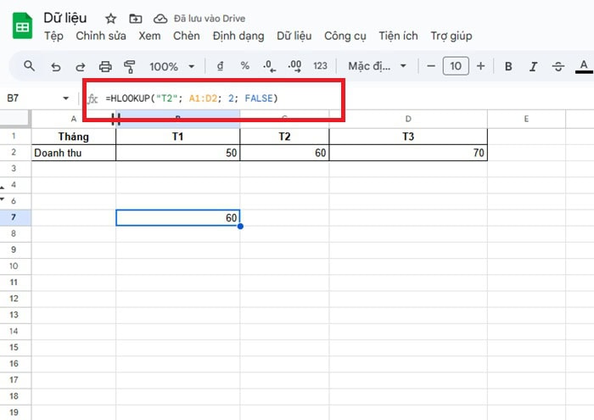594x420 pixels.
Task: Open the Trợ giúp menu
Action: coord(451,36)
